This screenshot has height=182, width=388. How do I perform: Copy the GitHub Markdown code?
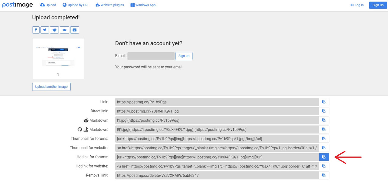point(324,129)
